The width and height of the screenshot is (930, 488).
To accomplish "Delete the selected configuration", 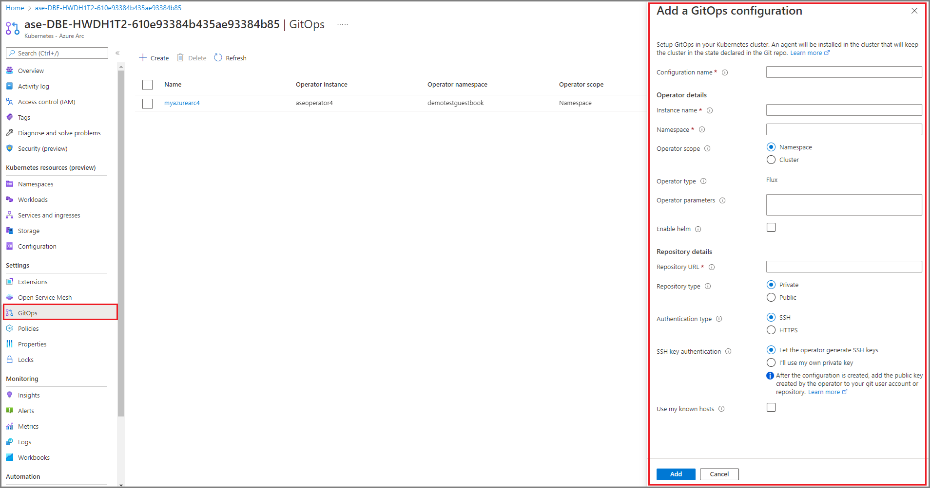I will (x=192, y=57).
